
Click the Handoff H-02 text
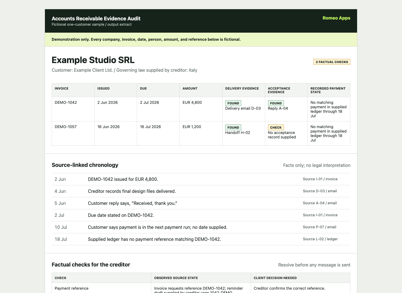point(238,133)
